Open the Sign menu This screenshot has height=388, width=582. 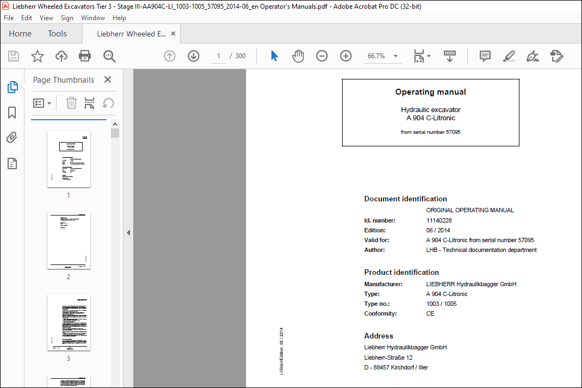tap(67, 18)
